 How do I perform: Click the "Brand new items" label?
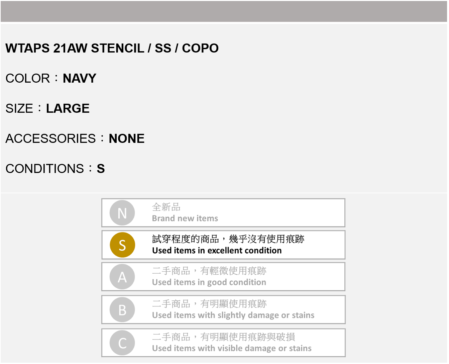tap(185, 218)
